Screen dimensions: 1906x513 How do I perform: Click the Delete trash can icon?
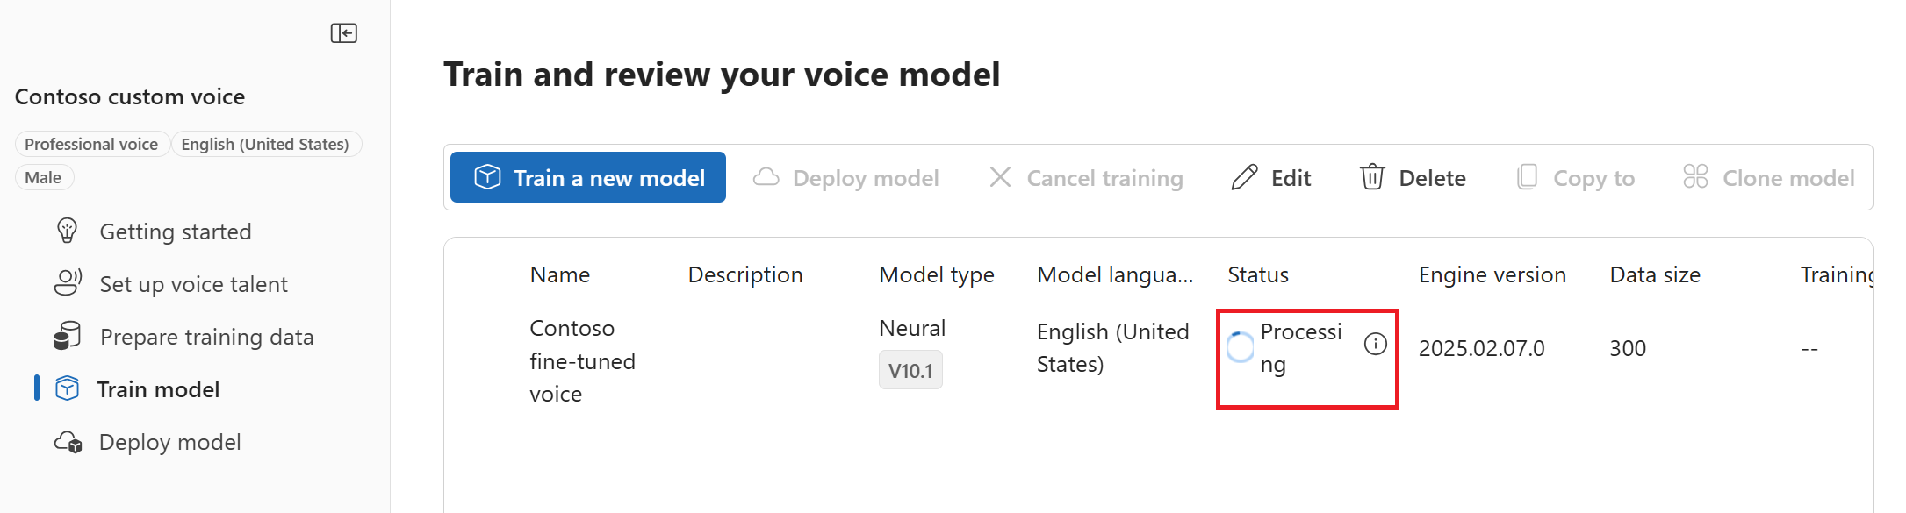(x=1372, y=177)
